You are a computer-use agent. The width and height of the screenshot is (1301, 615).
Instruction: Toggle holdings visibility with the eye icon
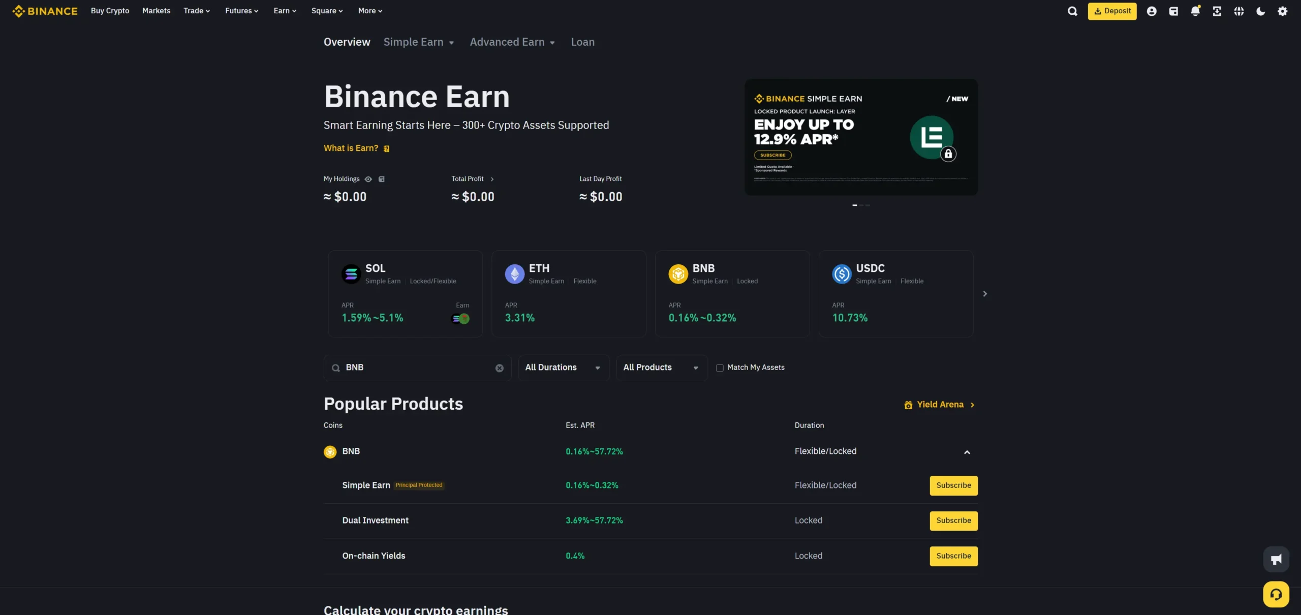click(369, 179)
